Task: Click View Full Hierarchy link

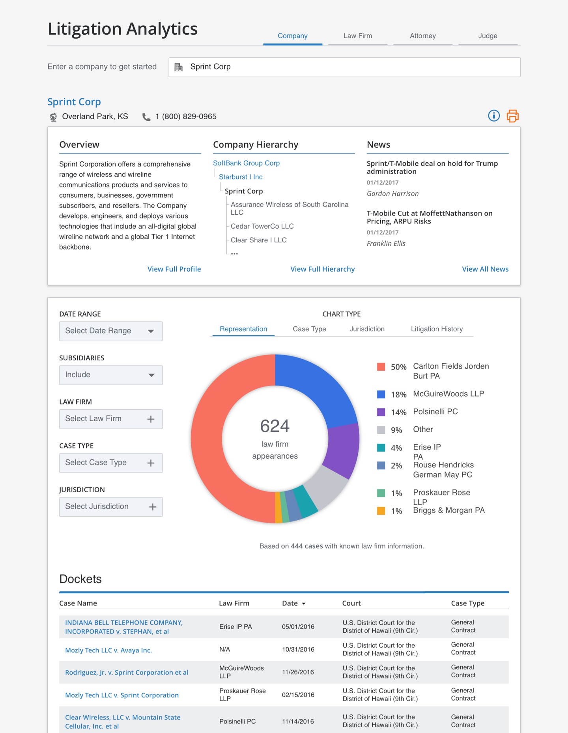Action: pos(322,269)
